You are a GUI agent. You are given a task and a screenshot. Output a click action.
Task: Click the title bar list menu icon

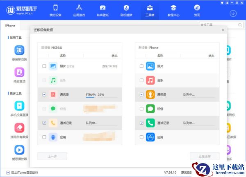pyautogui.click(x=227, y=3)
